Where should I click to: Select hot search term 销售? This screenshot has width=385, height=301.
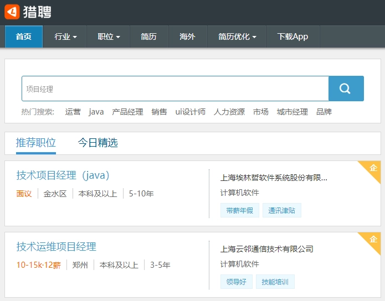click(x=159, y=112)
